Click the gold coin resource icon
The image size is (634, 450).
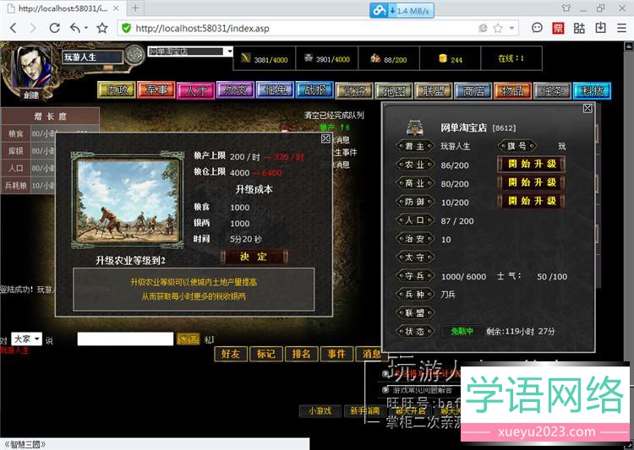click(442, 58)
